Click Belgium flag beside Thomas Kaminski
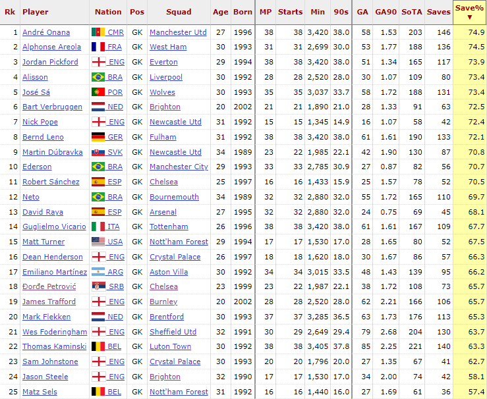The height and width of the screenshot is (399, 487). coord(98,346)
